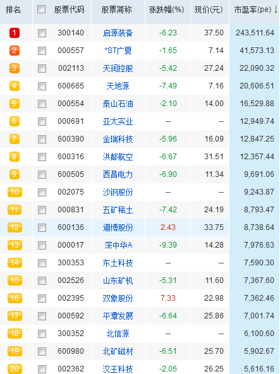Image resolution: width=280 pixels, height=374 pixels.
Task: Tick checkbox beside stock 000831
Action: (42, 210)
